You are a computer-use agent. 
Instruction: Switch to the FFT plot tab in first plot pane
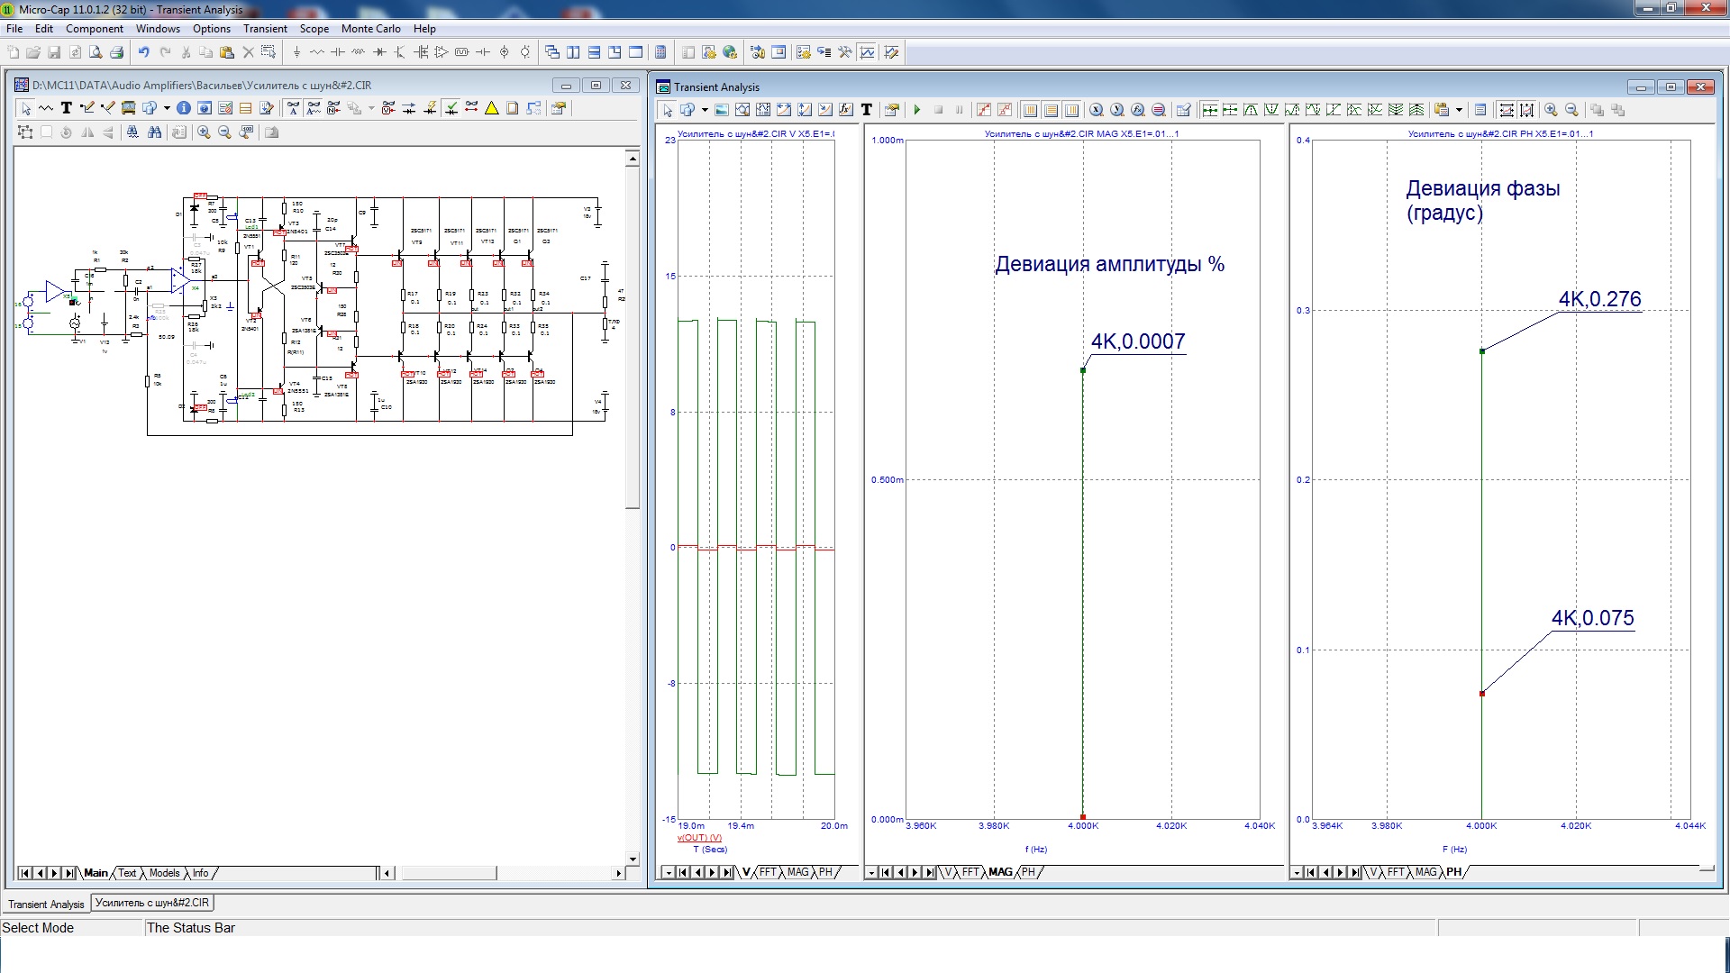click(x=768, y=872)
